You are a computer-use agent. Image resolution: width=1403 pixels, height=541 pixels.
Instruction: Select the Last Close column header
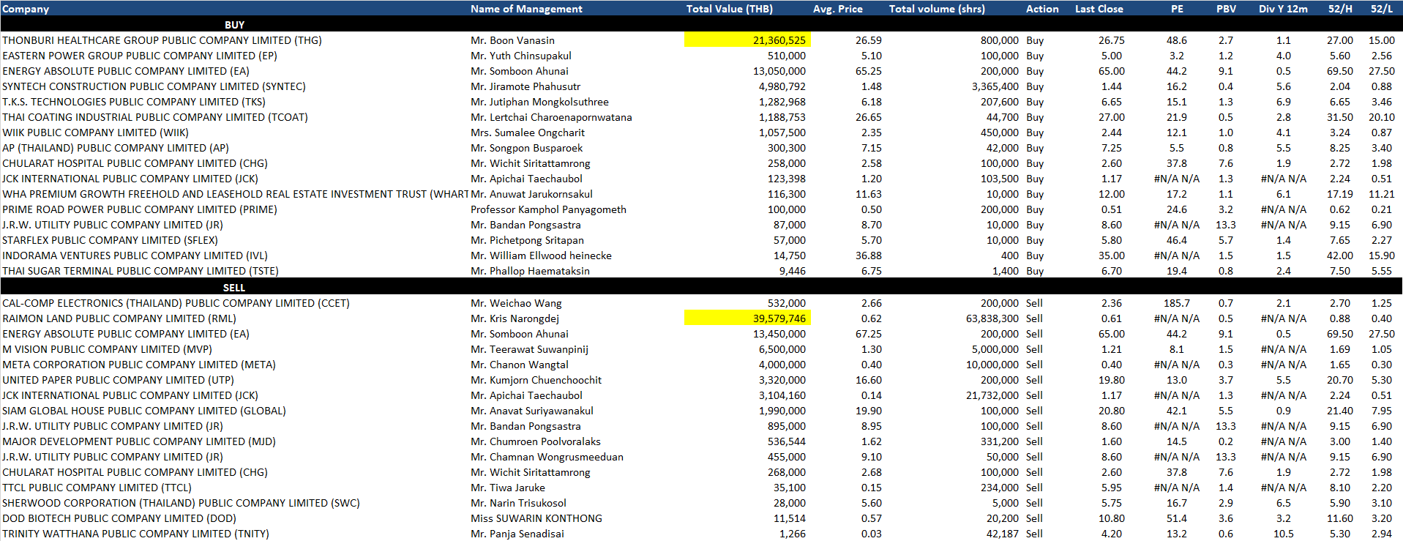[x=1099, y=9]
